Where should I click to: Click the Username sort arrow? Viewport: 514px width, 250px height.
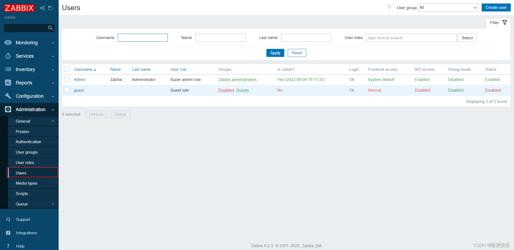coord(95,70)
